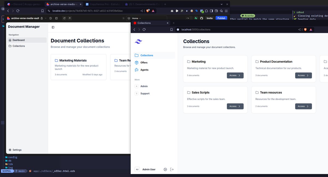Open Collections in the localhost sidebar
Viewport: 328px width, 177px height.
154,55
